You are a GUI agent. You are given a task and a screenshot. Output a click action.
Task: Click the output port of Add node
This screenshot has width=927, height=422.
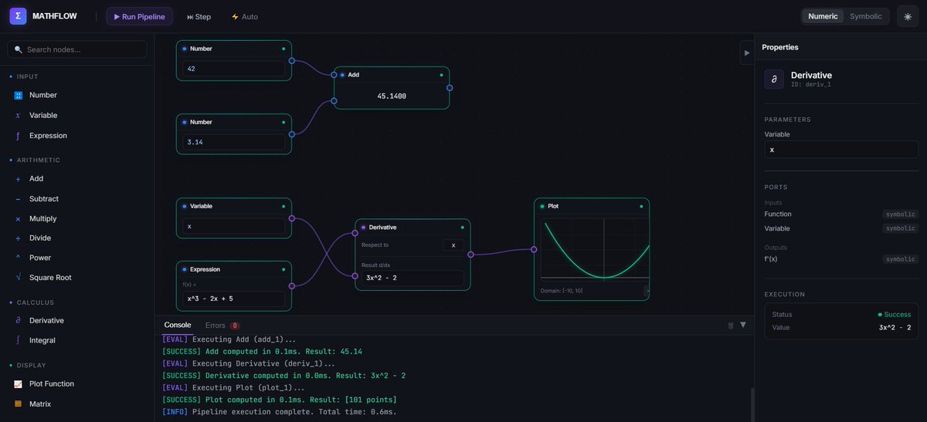coord(450,88)
